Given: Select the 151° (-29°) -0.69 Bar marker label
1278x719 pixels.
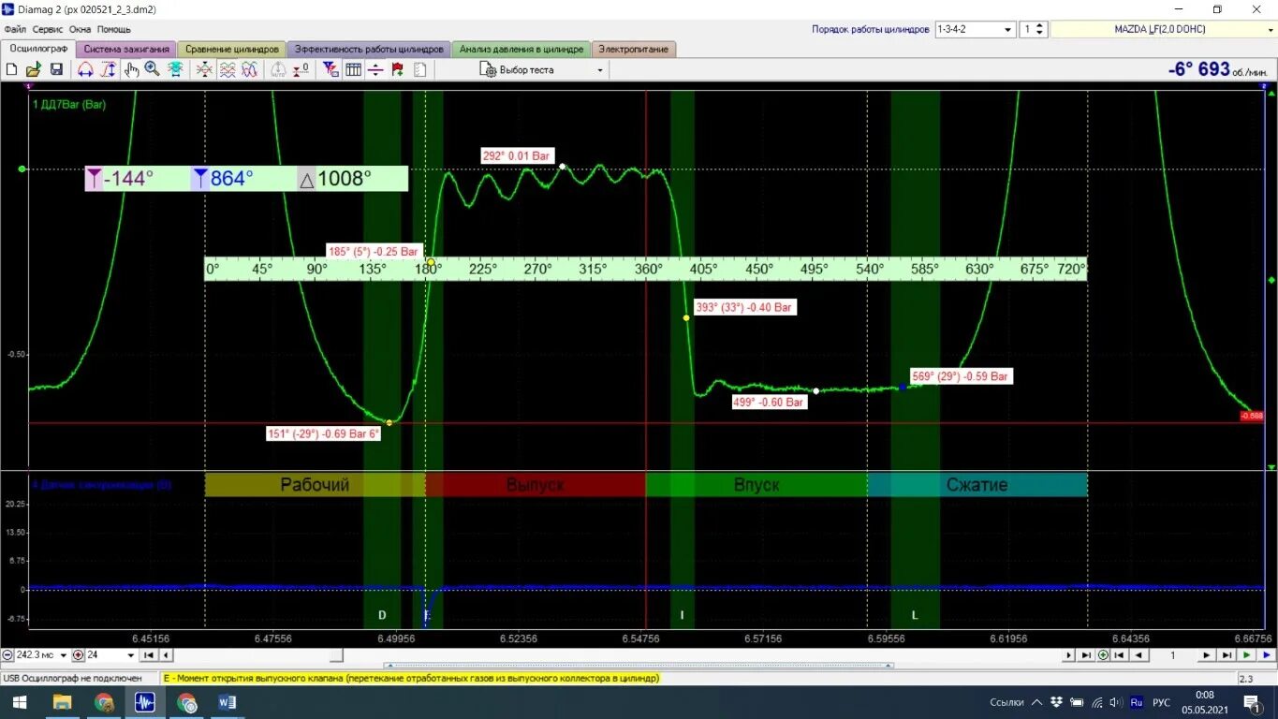Looking at the screenshot, I should (323, 433).
